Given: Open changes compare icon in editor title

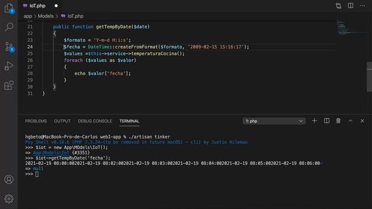Looking at the screenshot, I should tap(338, 6).
